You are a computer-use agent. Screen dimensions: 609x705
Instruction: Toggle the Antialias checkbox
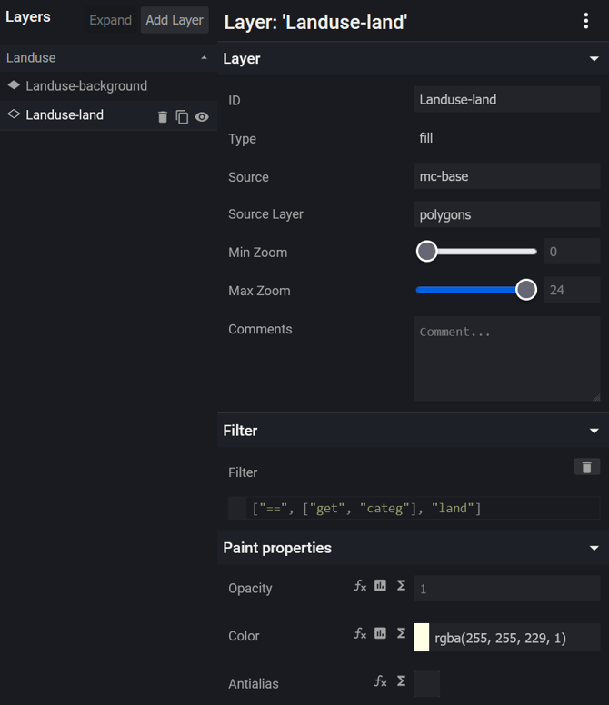[x=426, y=683]
